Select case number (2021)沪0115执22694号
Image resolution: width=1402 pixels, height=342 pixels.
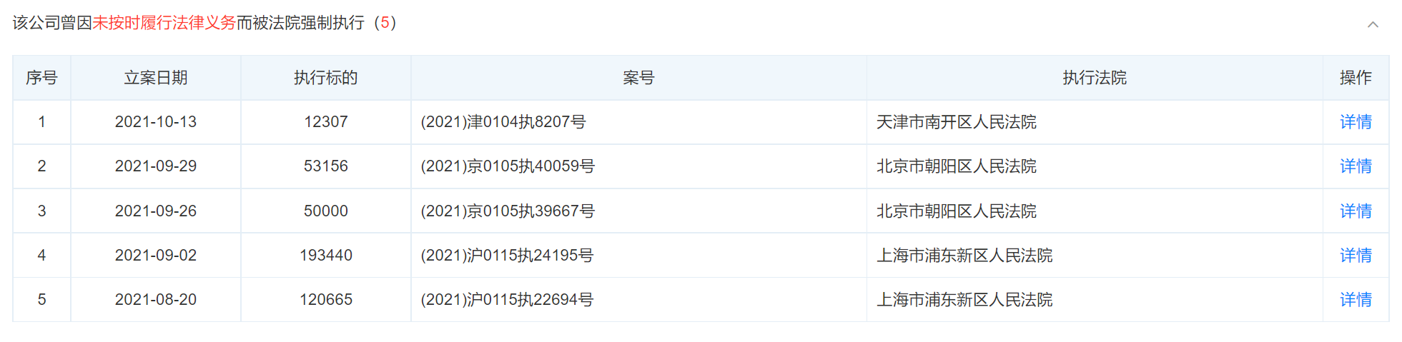(507, 300)
